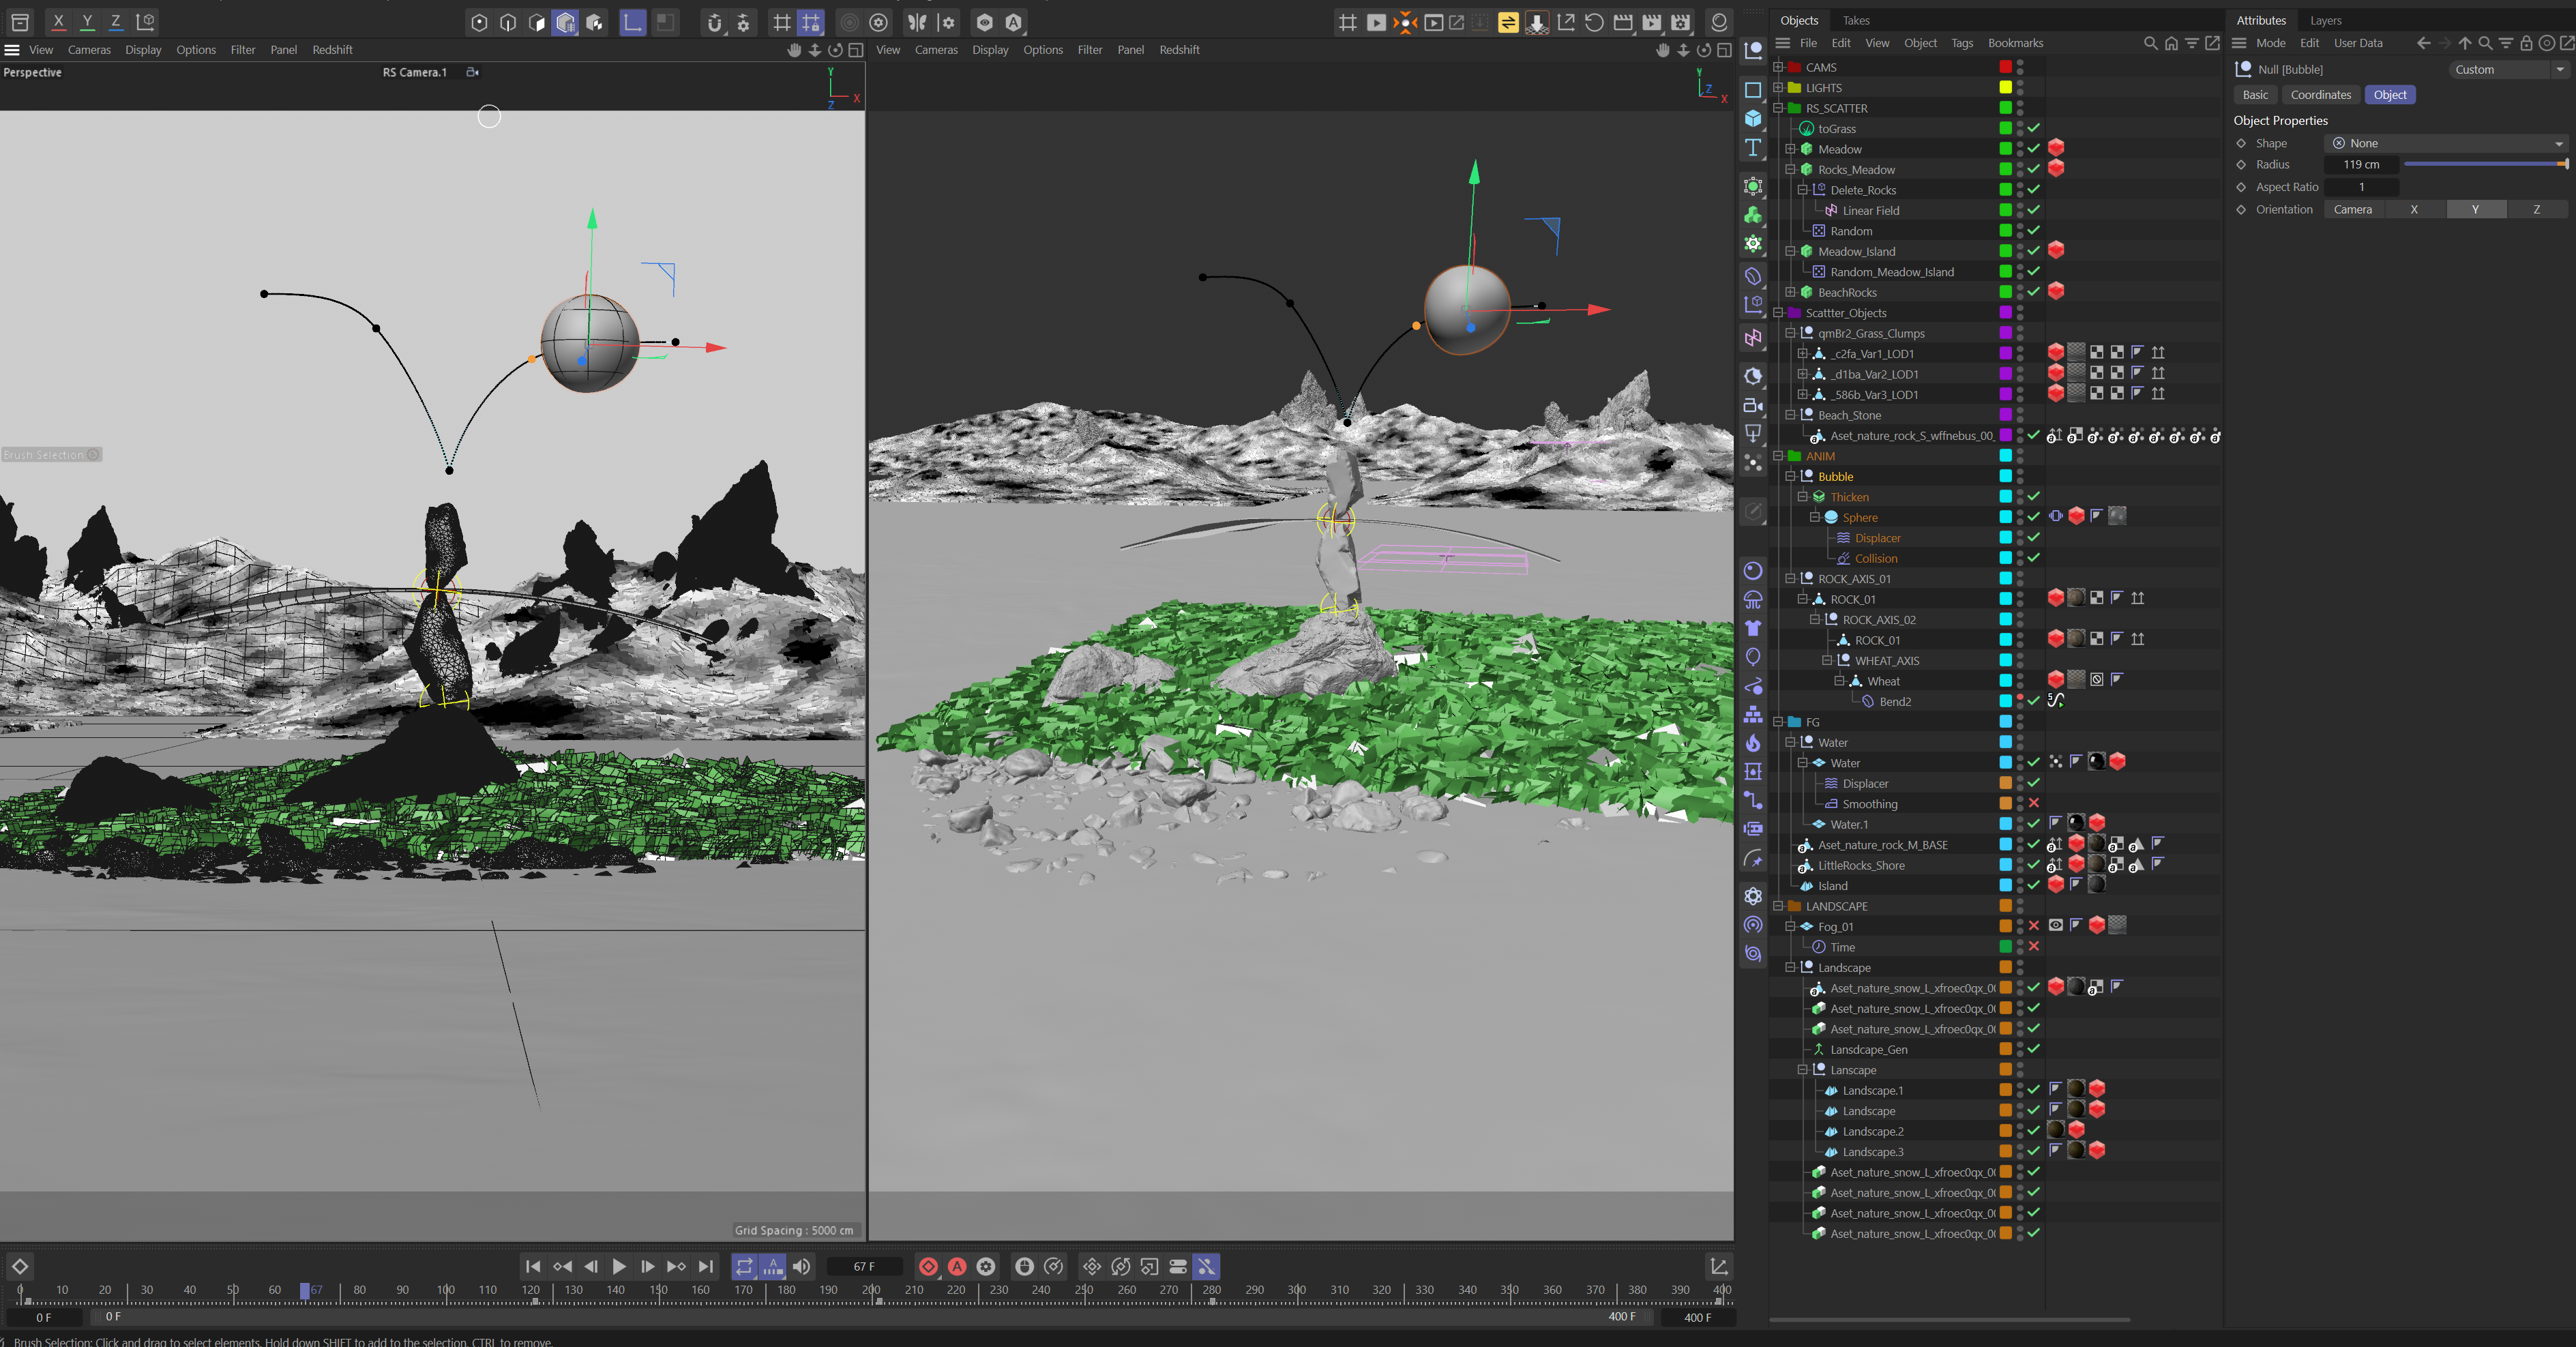Open keyframe selection settings gear in timeline
The width and height of the screenshot is (2576, 1347).
(x=986, y=1266)
